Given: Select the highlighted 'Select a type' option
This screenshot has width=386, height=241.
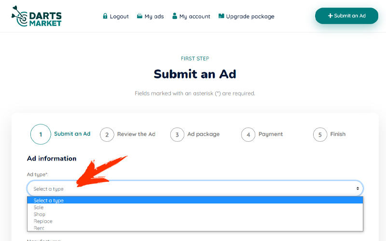Looking at the screenshot, I should (x=49, y=201).
